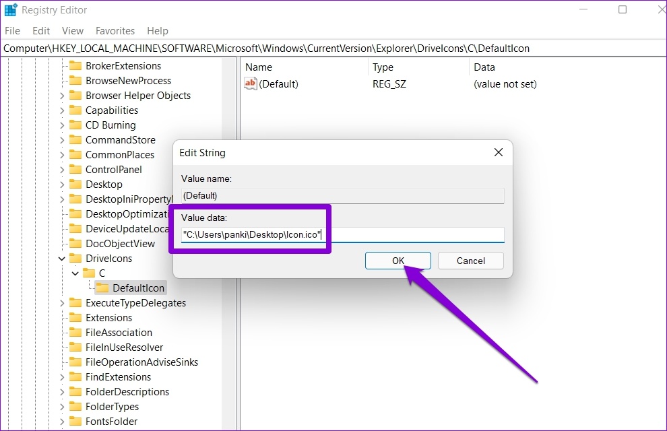Open the File menu

12,30
